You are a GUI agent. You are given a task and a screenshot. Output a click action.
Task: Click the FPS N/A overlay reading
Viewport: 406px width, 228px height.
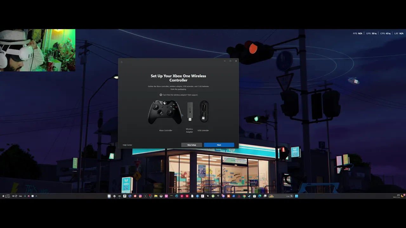tap(357, 33)
